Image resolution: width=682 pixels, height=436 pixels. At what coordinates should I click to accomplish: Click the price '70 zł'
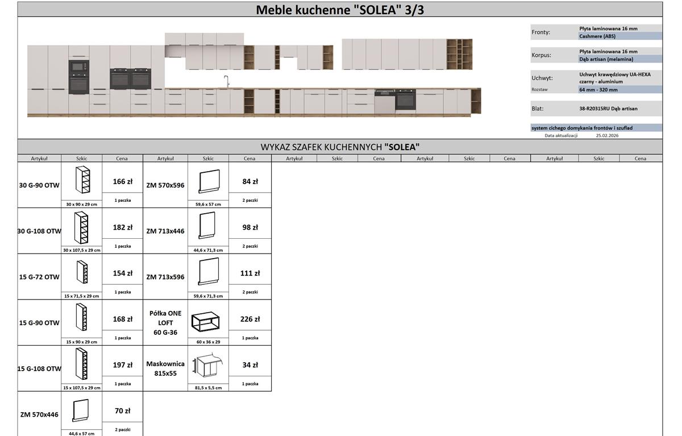[x=123, y=411]
